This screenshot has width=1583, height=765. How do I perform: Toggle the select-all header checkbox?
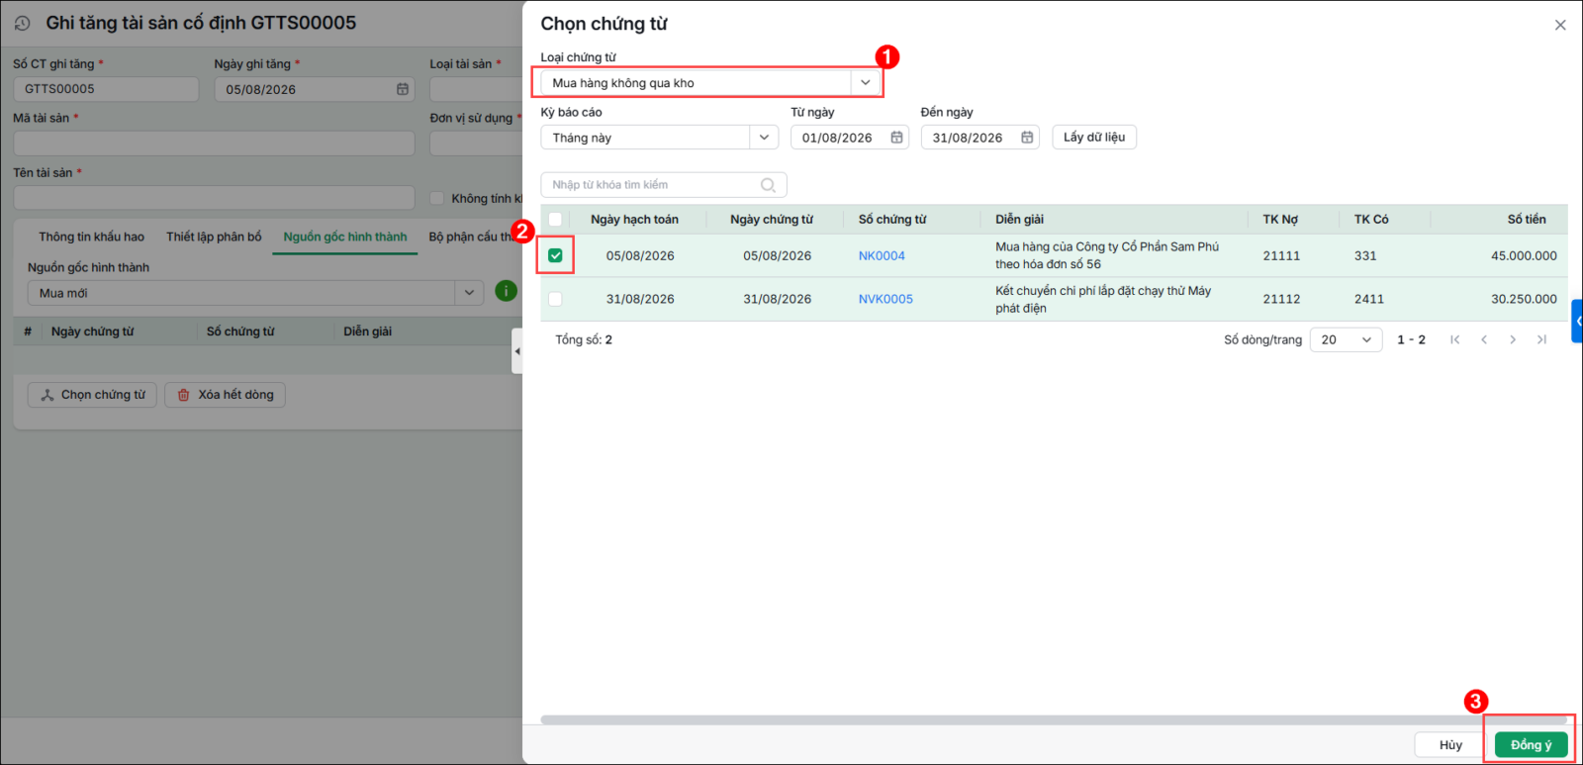point(555,219)
